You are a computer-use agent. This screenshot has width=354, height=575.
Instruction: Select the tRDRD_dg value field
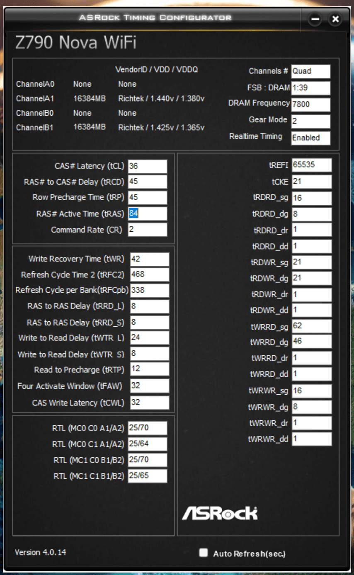(x=312, y=214)
